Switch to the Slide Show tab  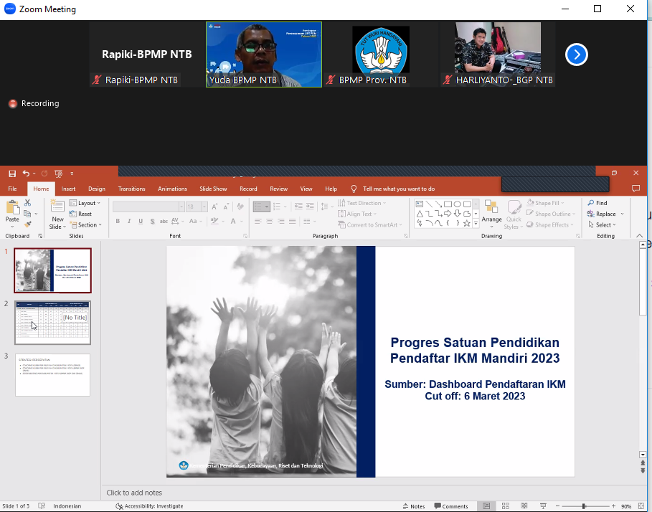(213, 189)
